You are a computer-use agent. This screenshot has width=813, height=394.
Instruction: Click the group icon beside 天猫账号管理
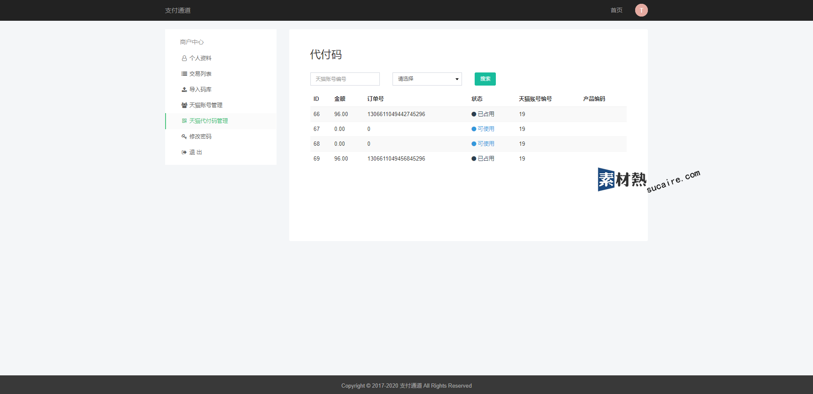click(x=184, y=105)
